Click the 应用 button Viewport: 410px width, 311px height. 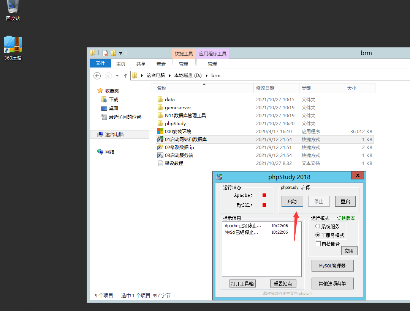349,251
